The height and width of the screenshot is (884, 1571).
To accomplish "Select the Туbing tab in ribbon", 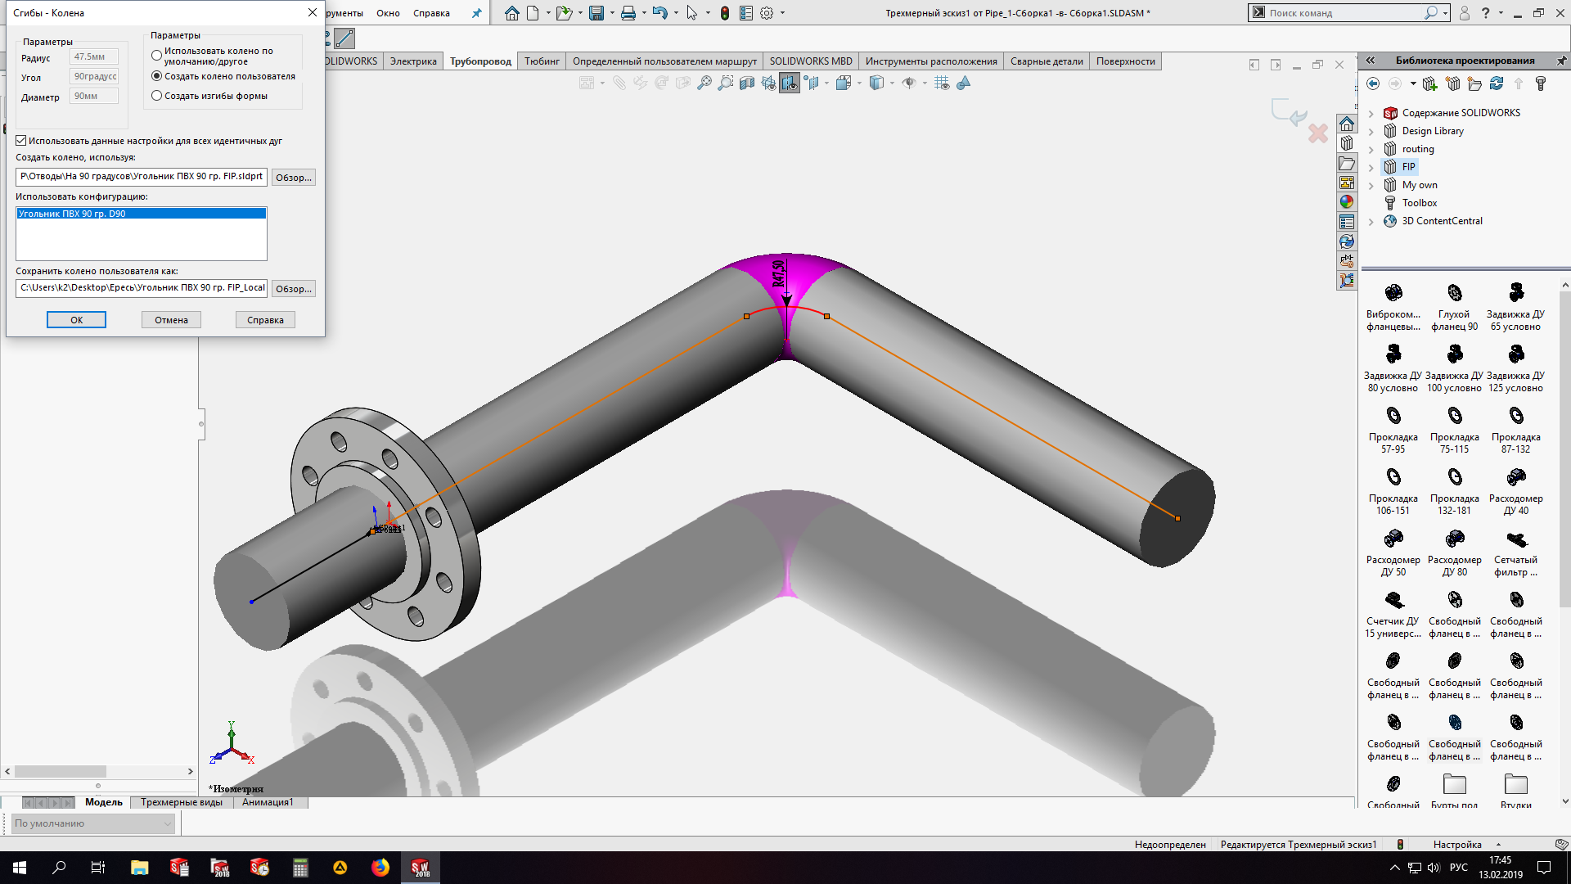I will tap(542, 61).
